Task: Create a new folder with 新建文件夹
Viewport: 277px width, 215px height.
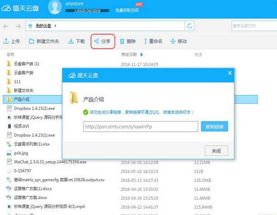Action: (x=44, y=41)
